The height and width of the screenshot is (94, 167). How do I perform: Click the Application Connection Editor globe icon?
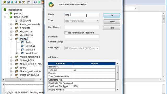(x=51, y=5)
